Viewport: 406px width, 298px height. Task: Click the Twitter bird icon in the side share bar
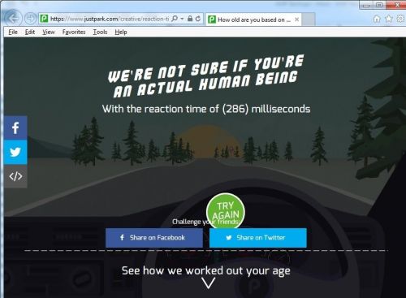tap(15, 152)
